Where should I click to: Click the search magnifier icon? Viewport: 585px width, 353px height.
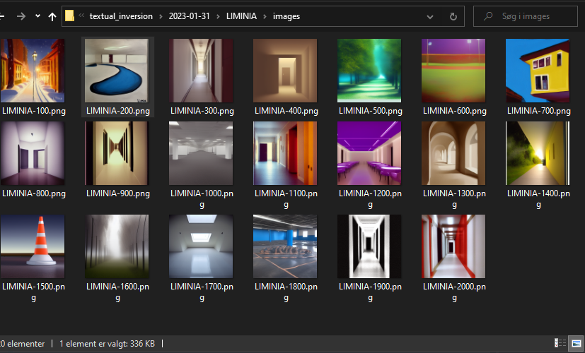[487, 16]
